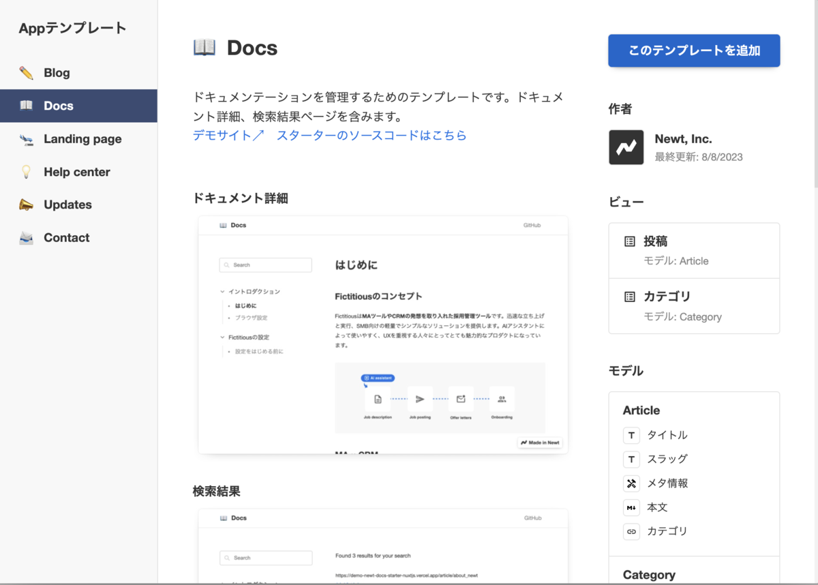Click GitHub link in ドキュメント詳細 preview

[x=532, y=225]
